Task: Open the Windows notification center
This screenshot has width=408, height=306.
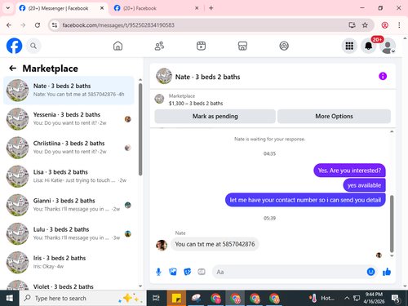Action: (x=396, y=298)
